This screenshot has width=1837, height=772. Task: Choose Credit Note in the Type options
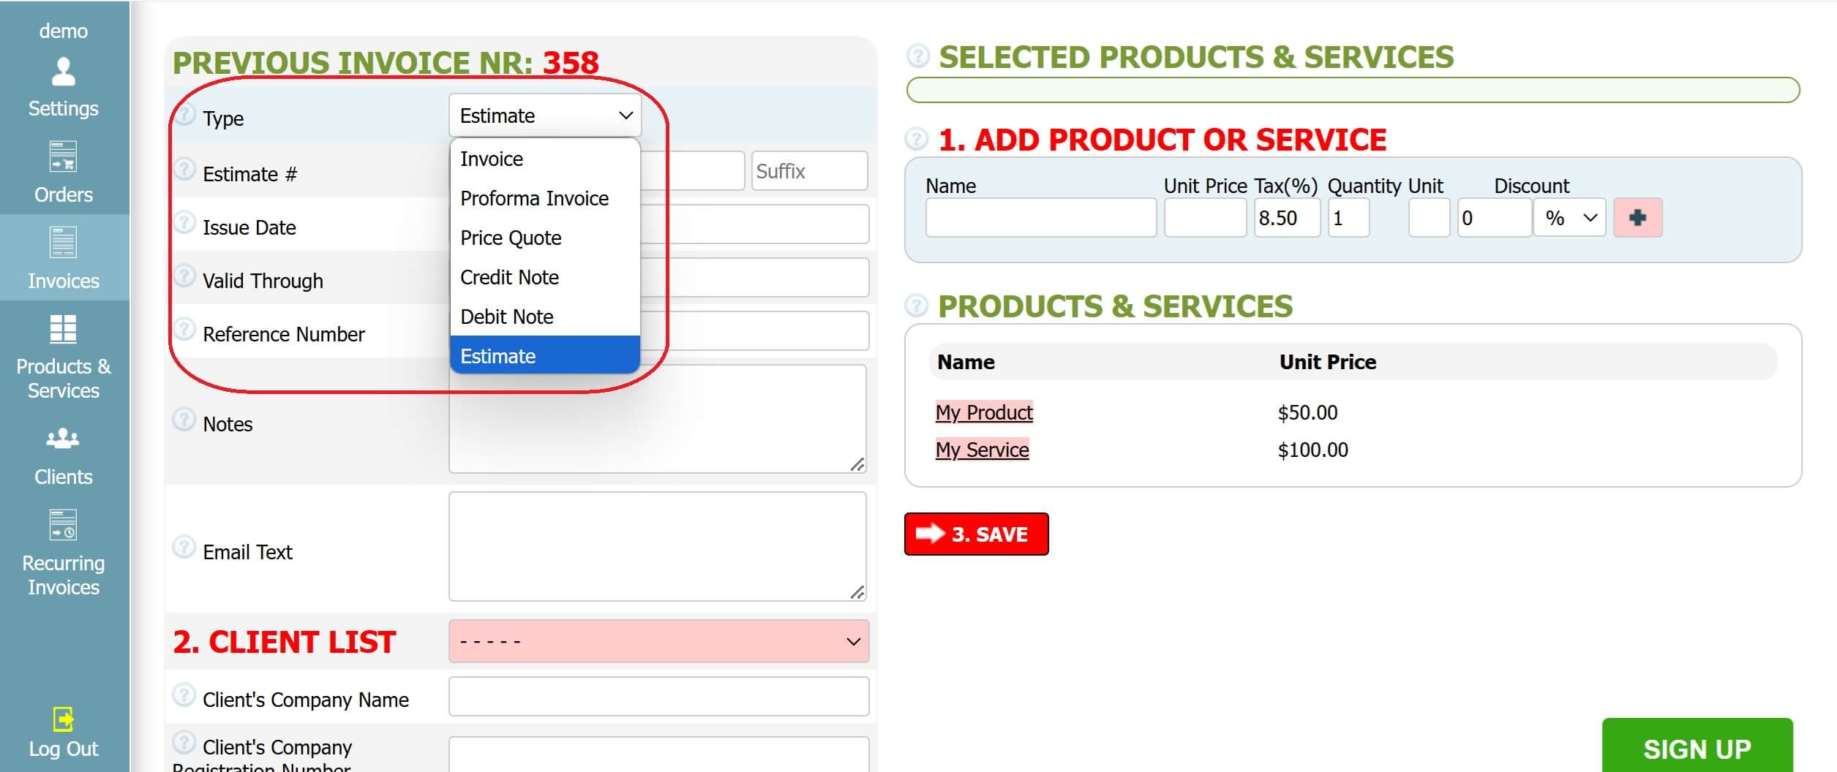(509, 277)
